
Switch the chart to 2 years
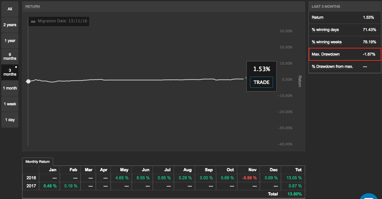(10, 25)
